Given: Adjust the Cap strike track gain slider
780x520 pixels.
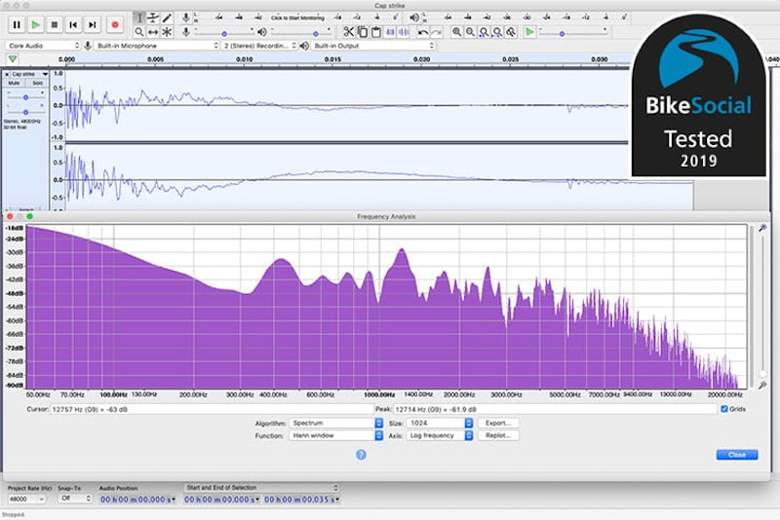Looking at the screenshot, I should (25, 97).
